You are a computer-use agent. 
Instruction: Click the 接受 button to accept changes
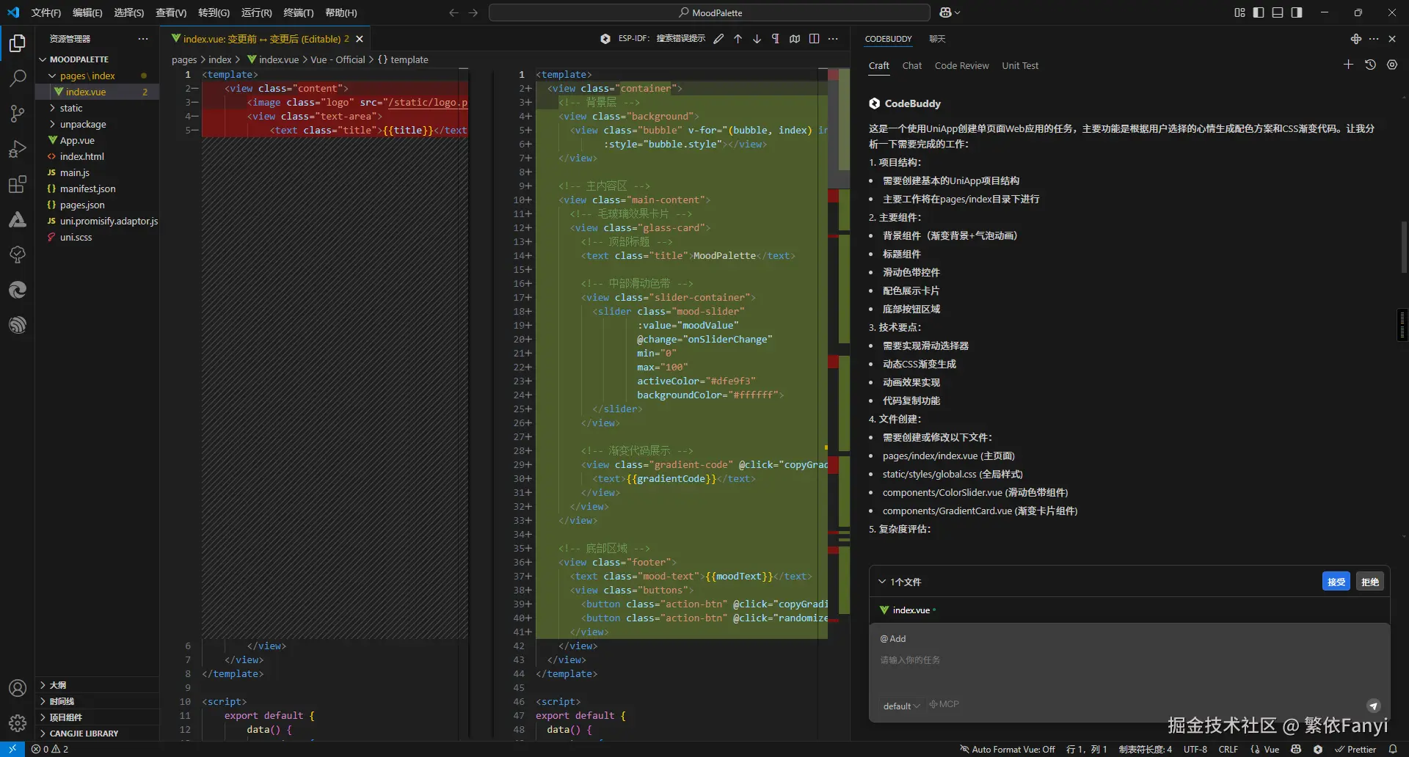tap(1336, 582)
